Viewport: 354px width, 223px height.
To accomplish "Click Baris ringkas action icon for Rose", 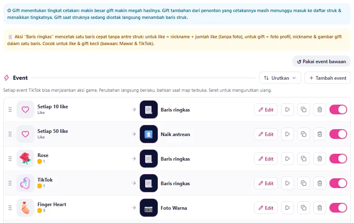I will pos(148,159).
